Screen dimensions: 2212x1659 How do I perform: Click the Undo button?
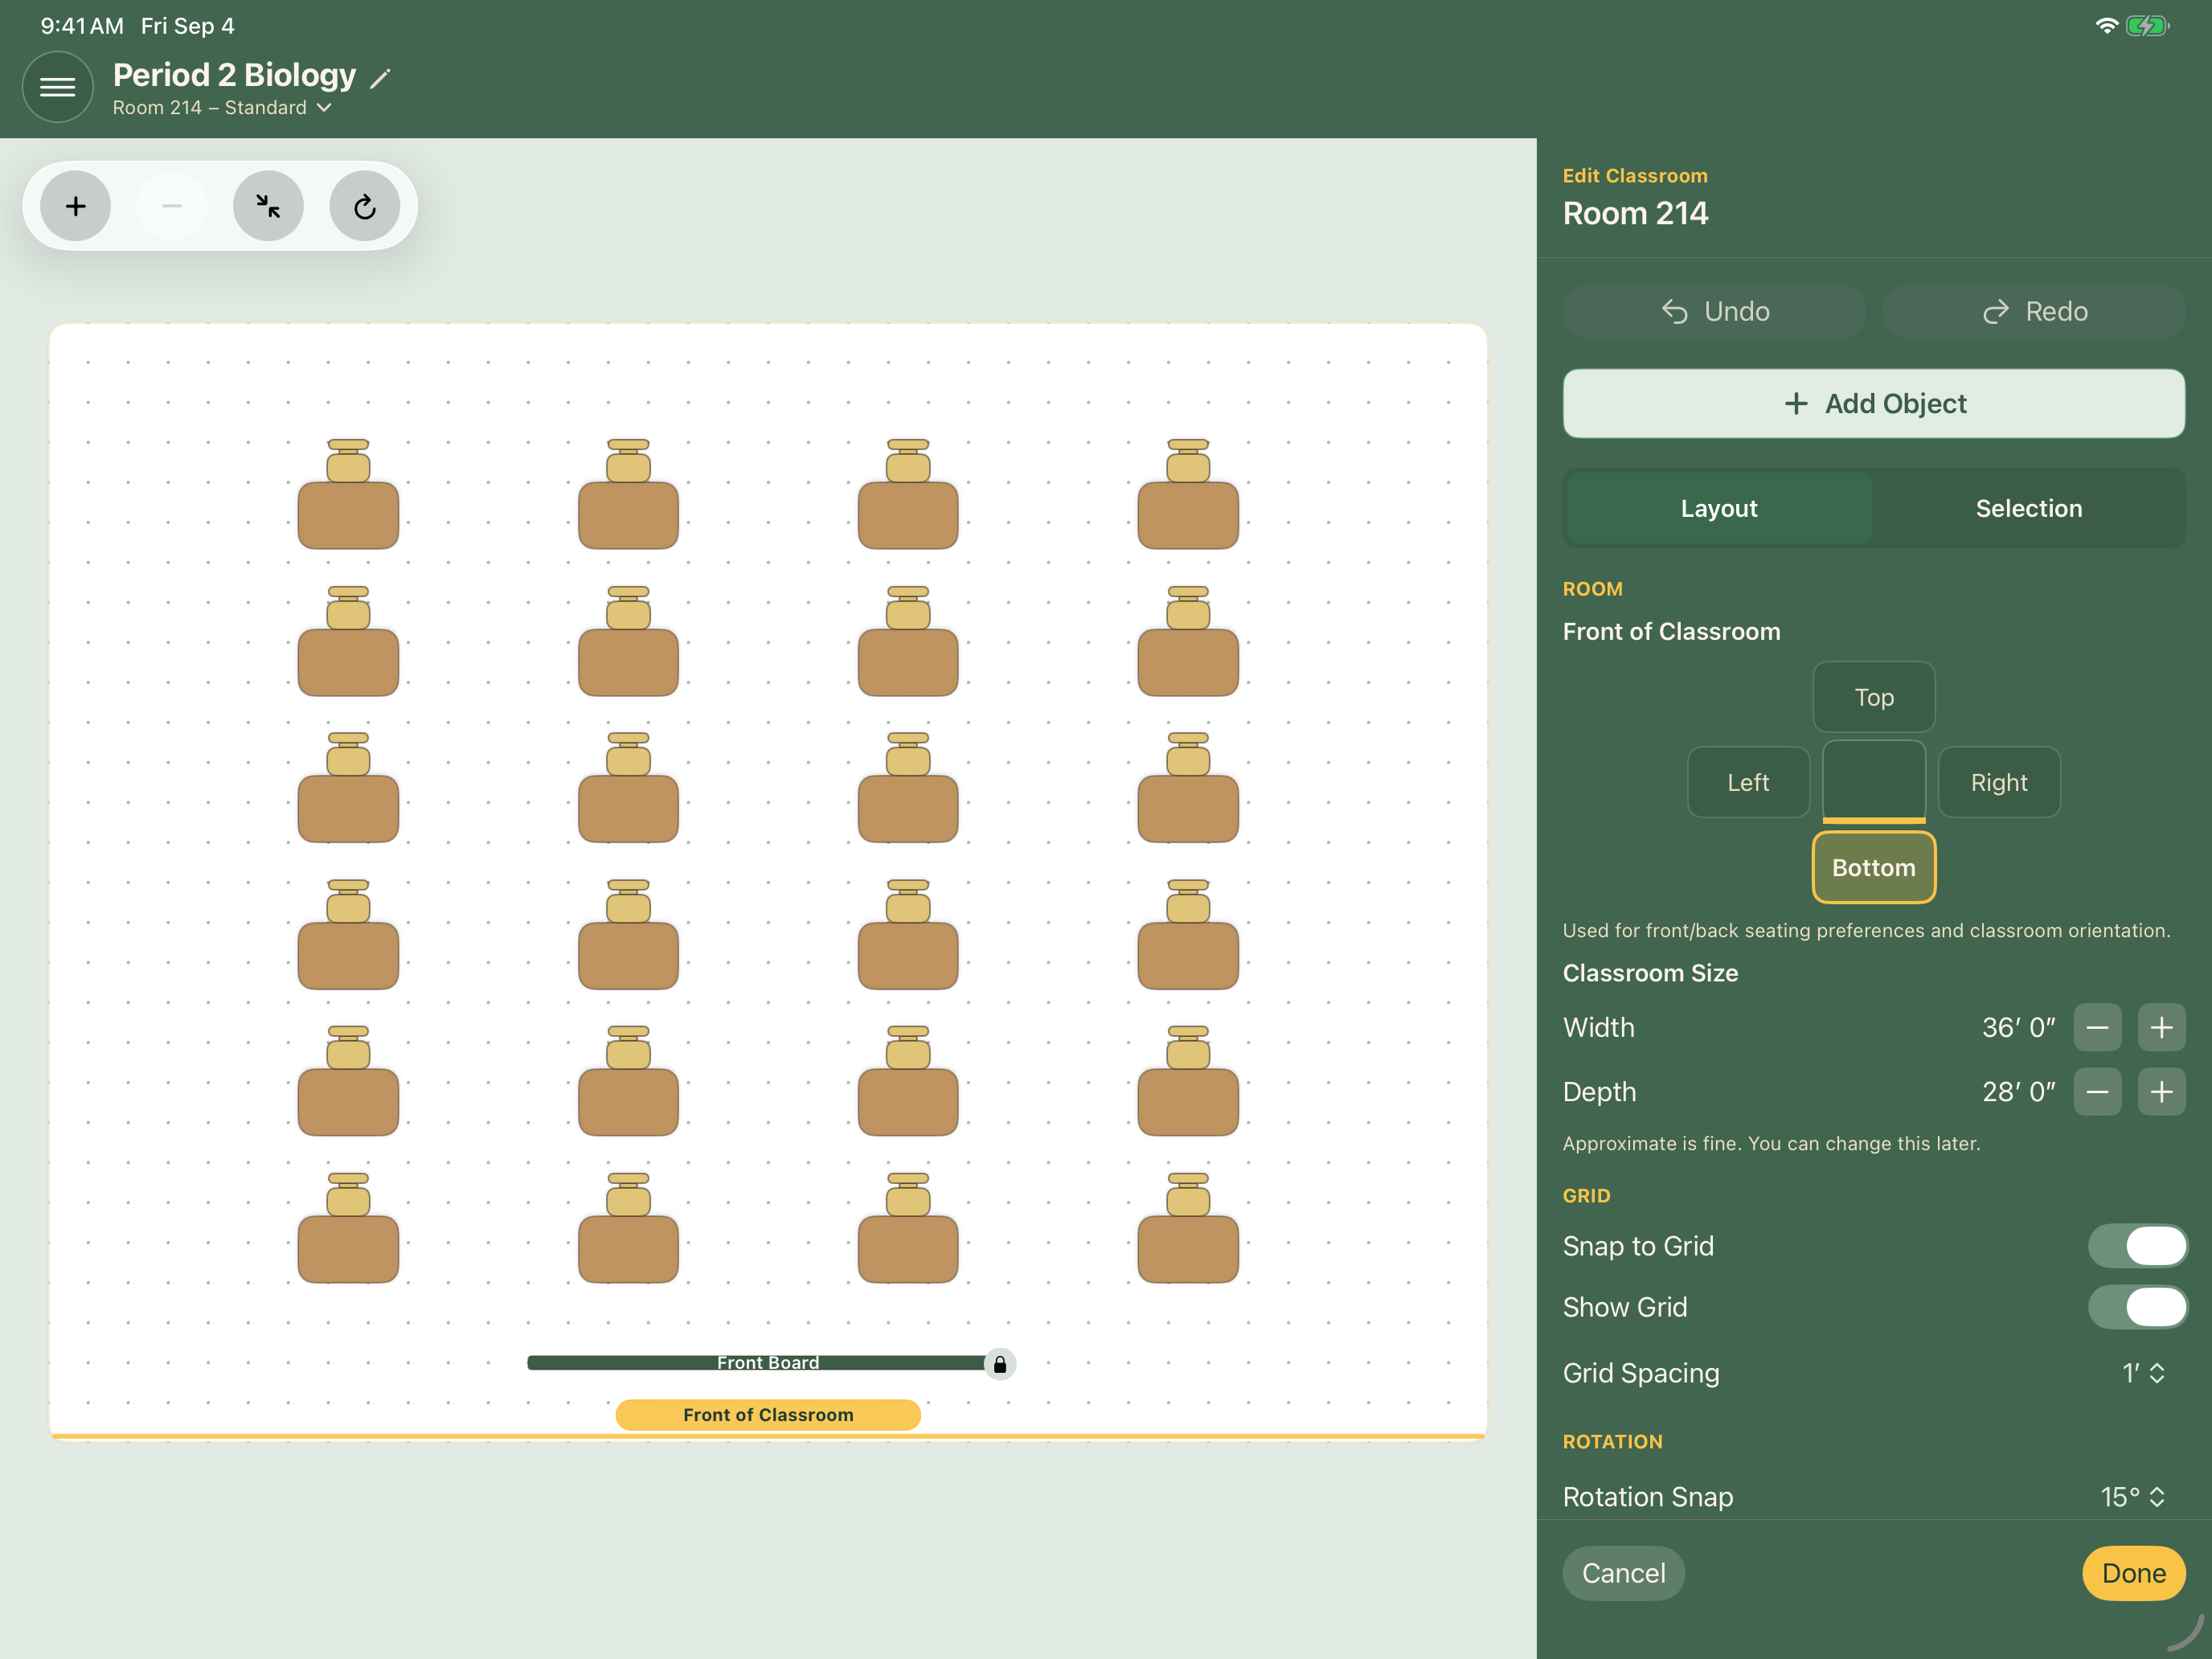pyautogui.click(x=1714, y=311)
